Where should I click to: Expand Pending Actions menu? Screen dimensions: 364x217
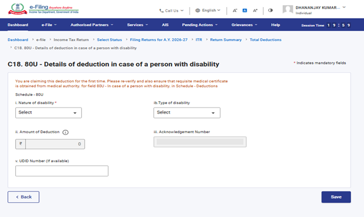199,25
